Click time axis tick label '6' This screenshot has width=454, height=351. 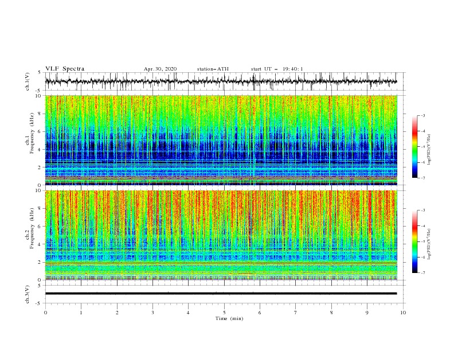pyautogui.click(x=260, y=313)
